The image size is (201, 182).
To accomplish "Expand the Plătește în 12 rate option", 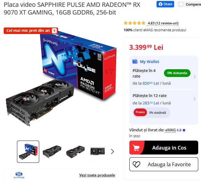I will point(164,99).
